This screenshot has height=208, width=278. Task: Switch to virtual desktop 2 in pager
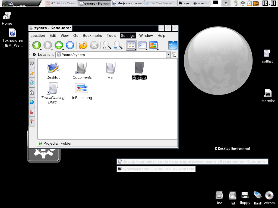click(x=226, y=3)
